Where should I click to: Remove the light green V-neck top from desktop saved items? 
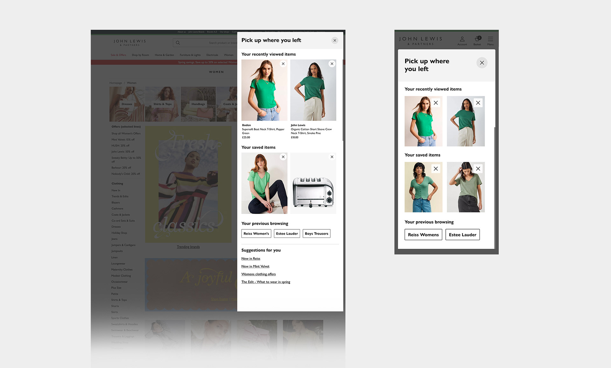(x=283, y=157)
